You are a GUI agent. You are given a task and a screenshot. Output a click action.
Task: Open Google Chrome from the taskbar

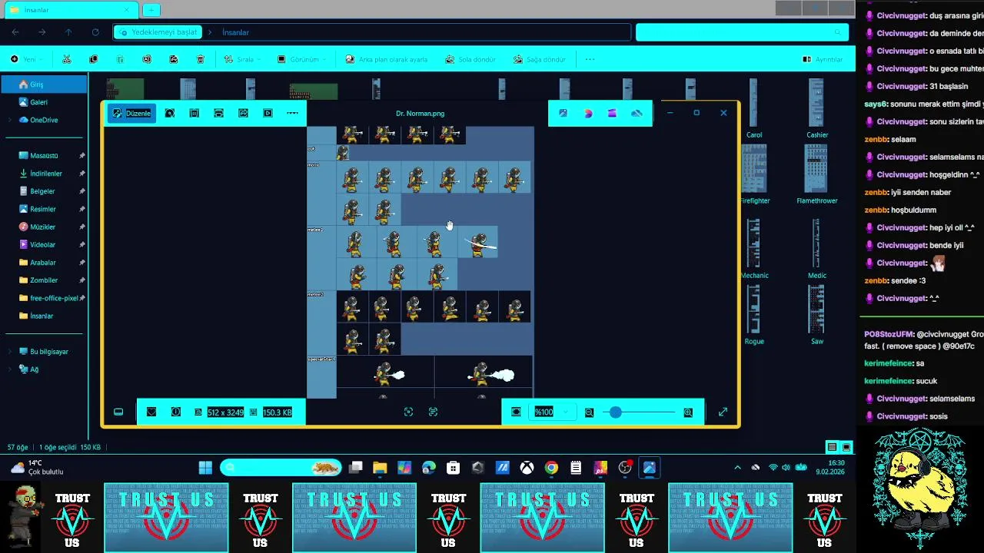(x=551, y=467)
